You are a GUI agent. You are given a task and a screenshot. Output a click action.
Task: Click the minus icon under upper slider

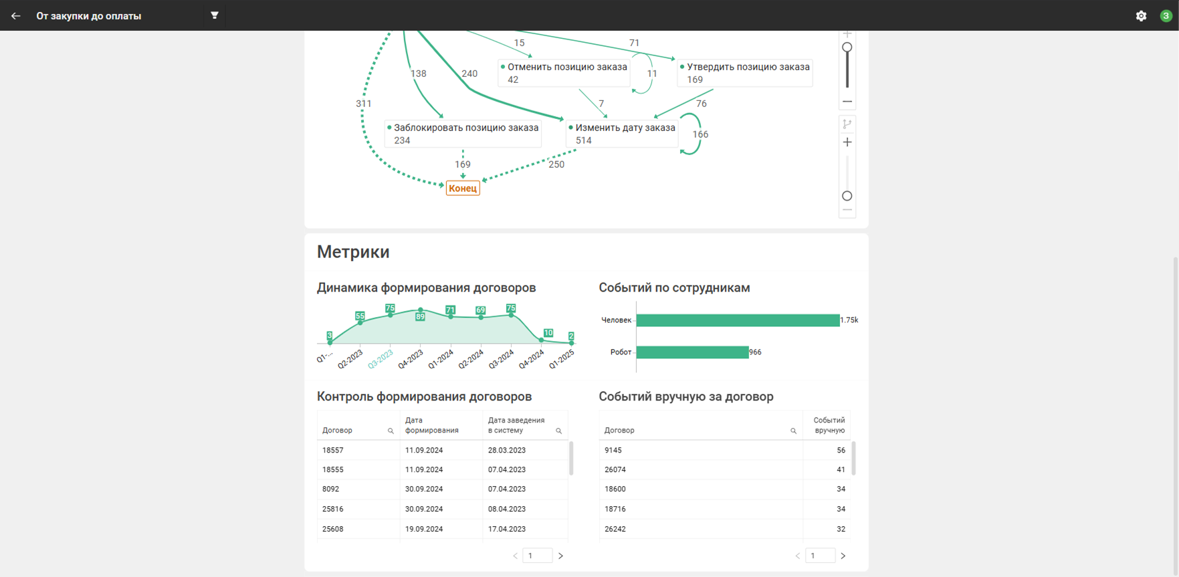coord(847,102)
